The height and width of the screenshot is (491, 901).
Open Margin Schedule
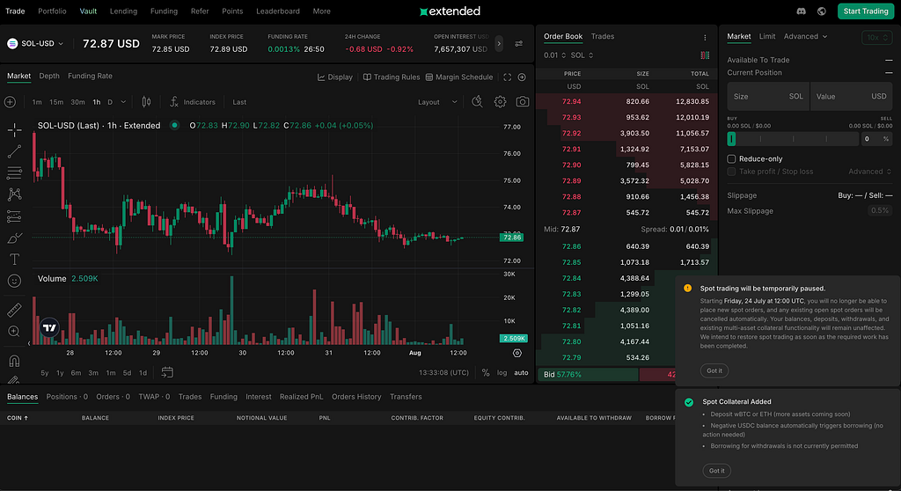459,77
